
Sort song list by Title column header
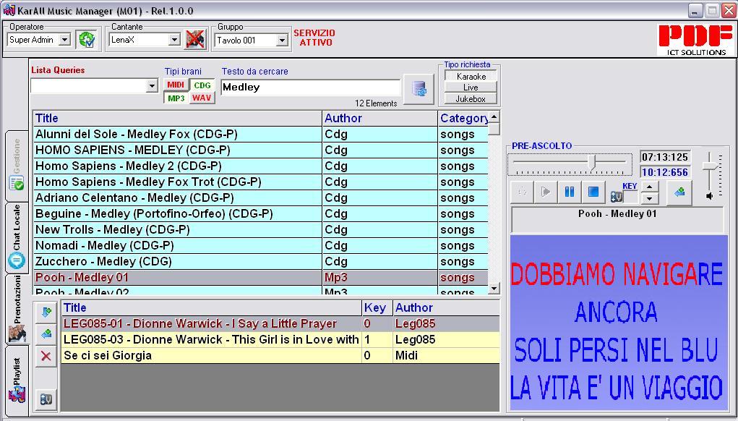click(x=177, y=118)
